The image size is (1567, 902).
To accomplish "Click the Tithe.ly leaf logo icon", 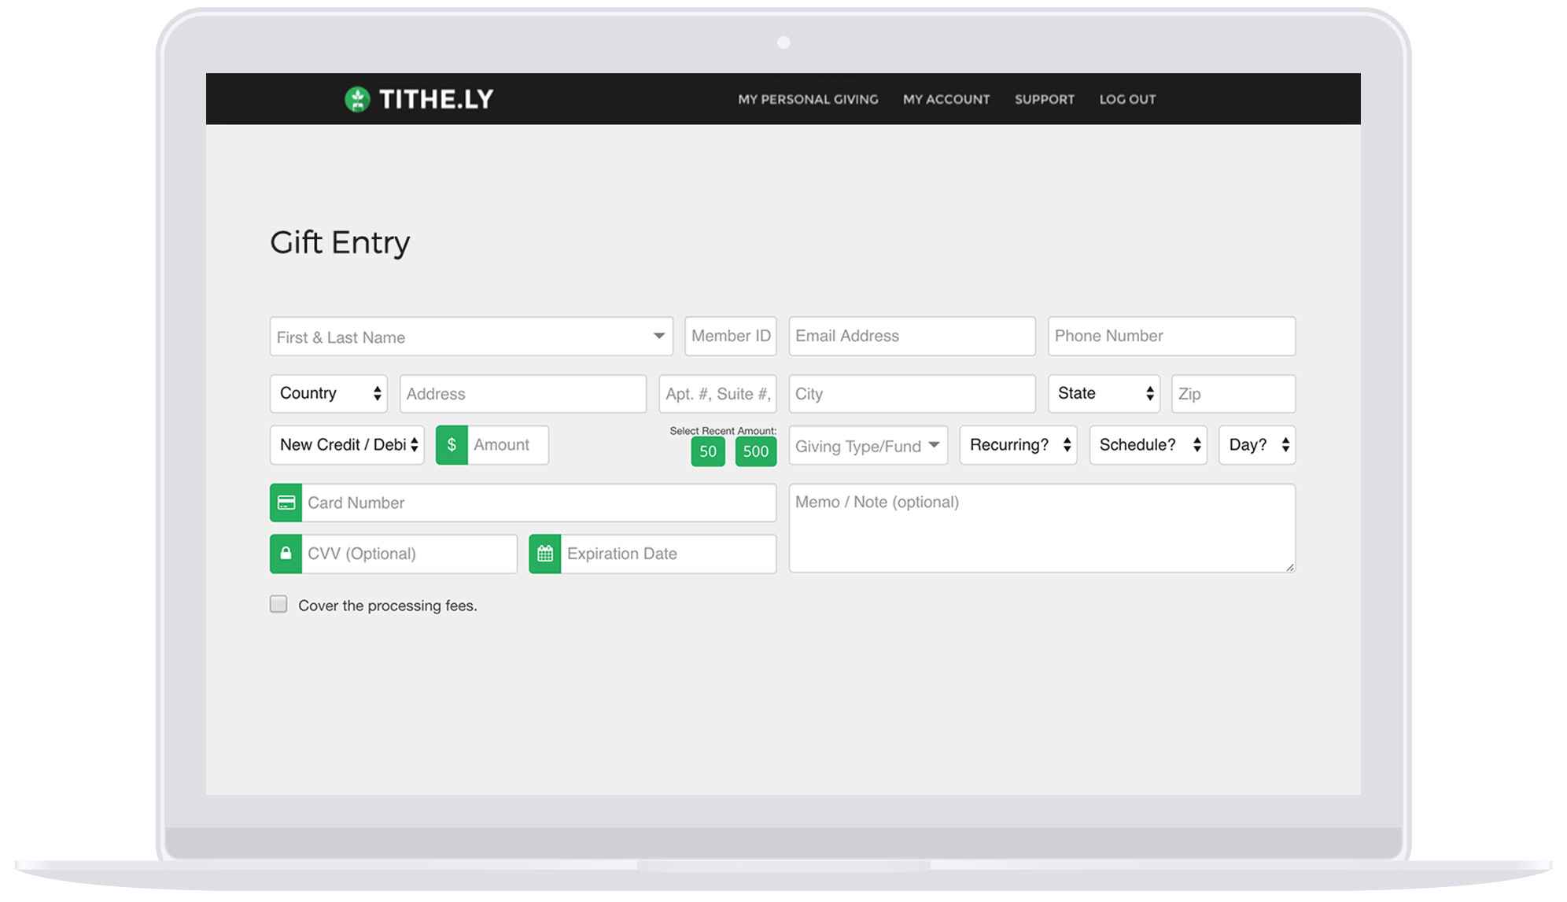I will coord(357,99).
